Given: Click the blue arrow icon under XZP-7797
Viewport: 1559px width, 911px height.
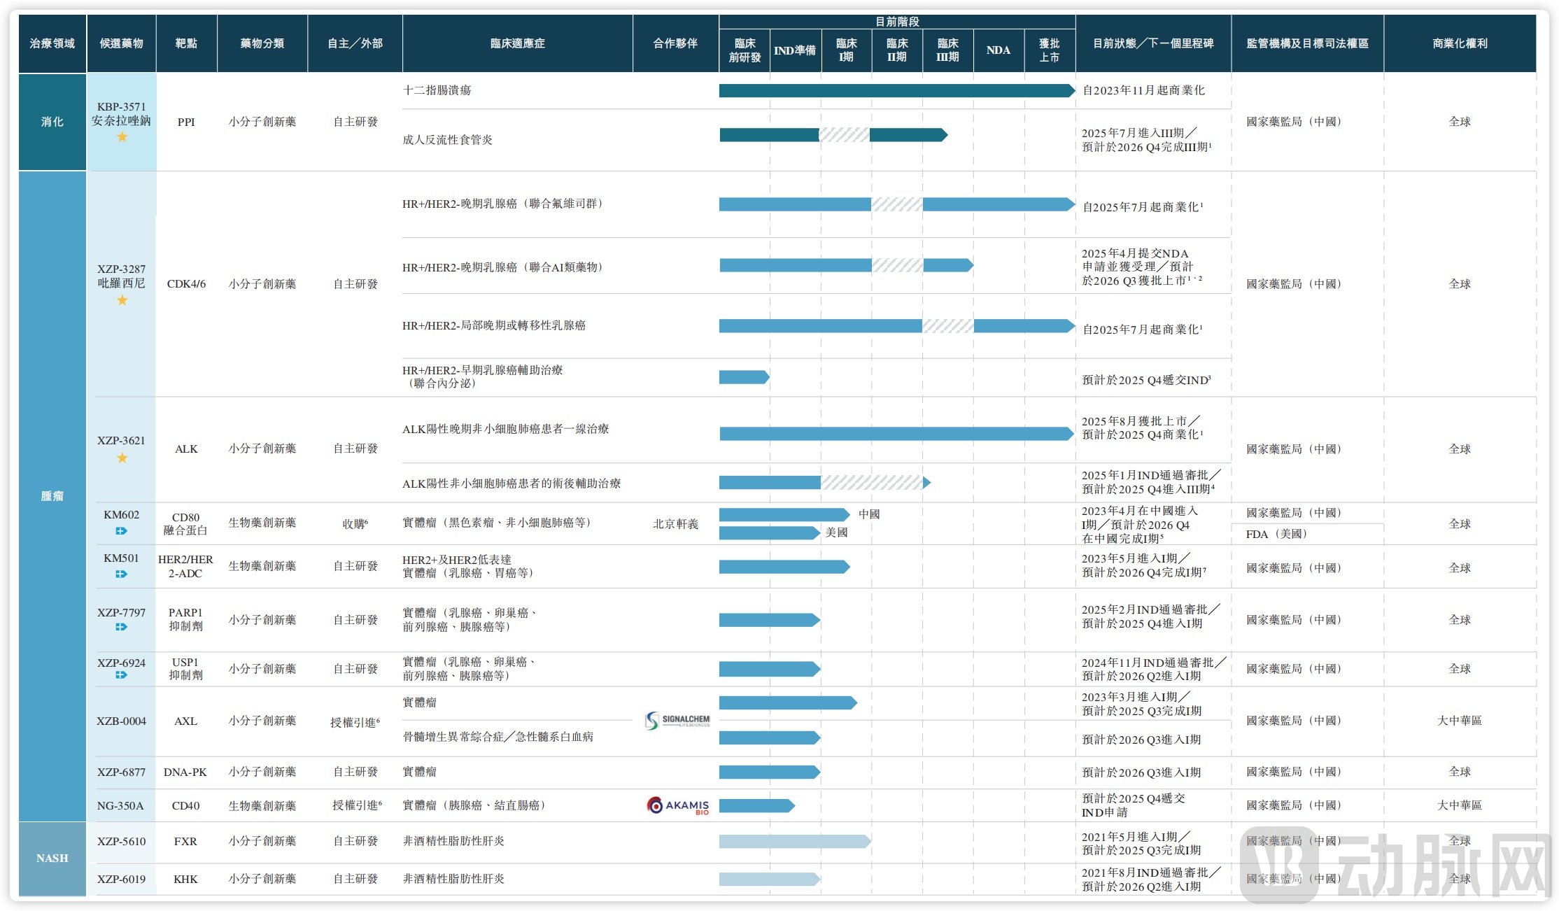Looking at the screenshot, I should [121, 627].
